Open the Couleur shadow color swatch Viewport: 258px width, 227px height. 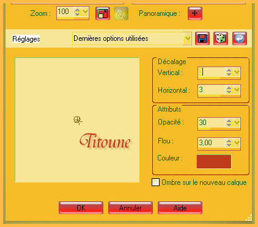[x=214, y=162]
